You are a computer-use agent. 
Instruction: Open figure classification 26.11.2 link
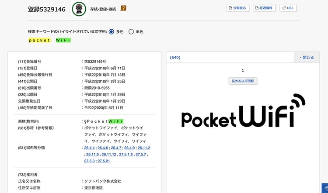pyautogui.click(x=144, y=148)
